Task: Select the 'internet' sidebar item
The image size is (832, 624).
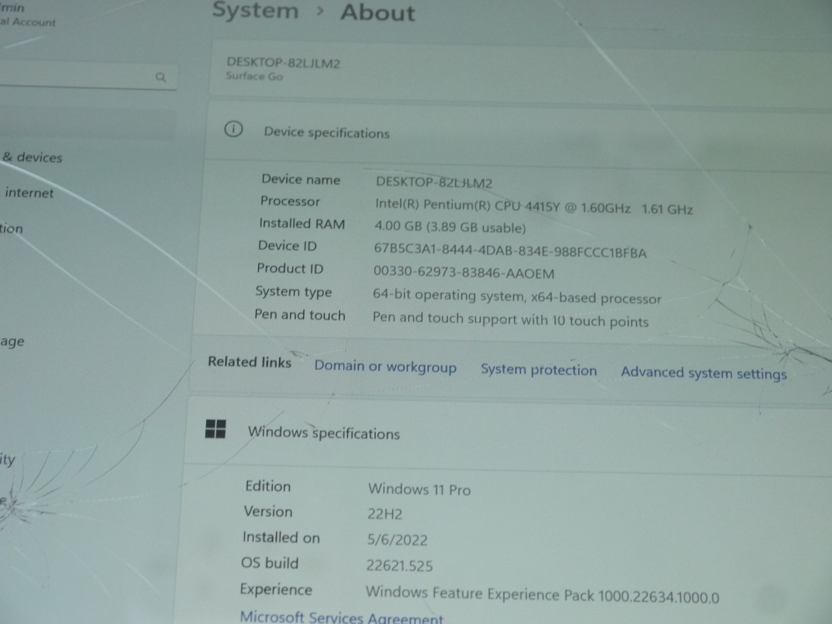Action: tap(29, 193)
